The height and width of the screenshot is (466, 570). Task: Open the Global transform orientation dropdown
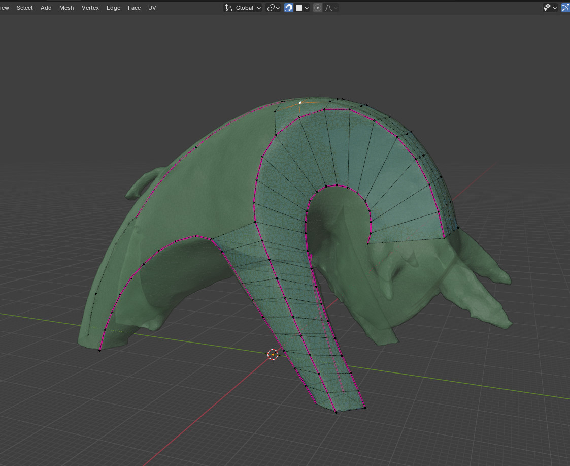coord(243,8)
